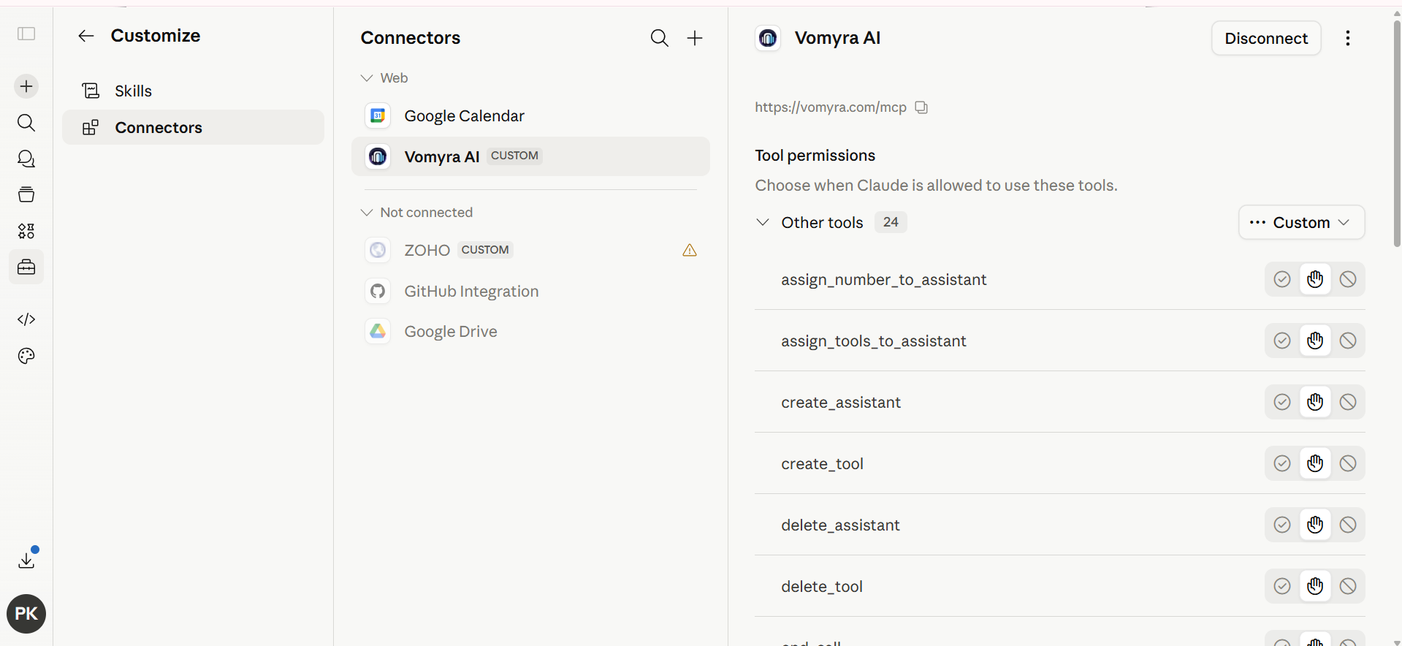The height and width of the screenshot is (646, 1402).
Task: Block the assign_tools_to_assistant tool
Action: click(1348, 341)
